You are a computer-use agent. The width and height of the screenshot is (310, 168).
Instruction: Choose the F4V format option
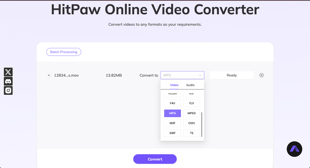(172, 103)
